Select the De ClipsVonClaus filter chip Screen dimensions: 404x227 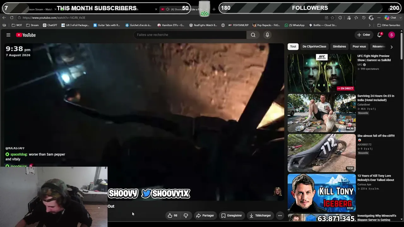[x=314, y=47]
